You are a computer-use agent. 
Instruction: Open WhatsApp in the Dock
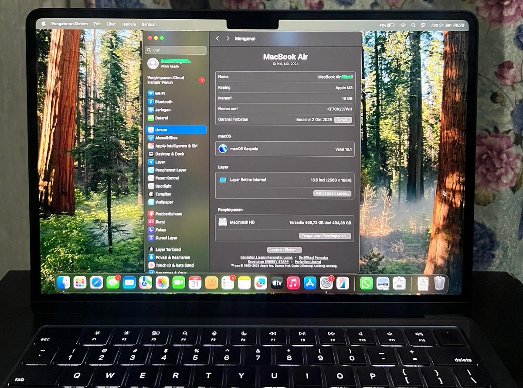click(367, 284)
